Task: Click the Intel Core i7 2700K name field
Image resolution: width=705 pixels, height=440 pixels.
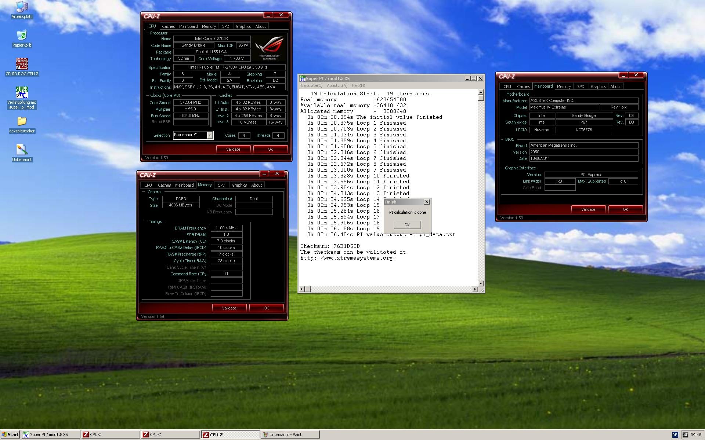Action: (x=212, y=38)
